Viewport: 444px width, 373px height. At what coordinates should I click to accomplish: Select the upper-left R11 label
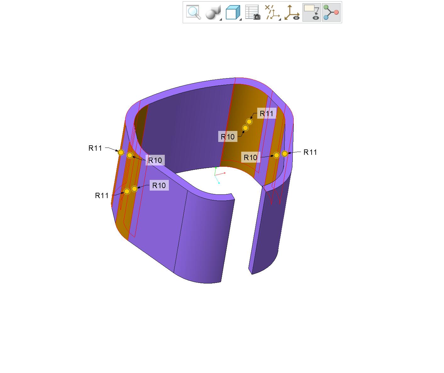[95, 148]
